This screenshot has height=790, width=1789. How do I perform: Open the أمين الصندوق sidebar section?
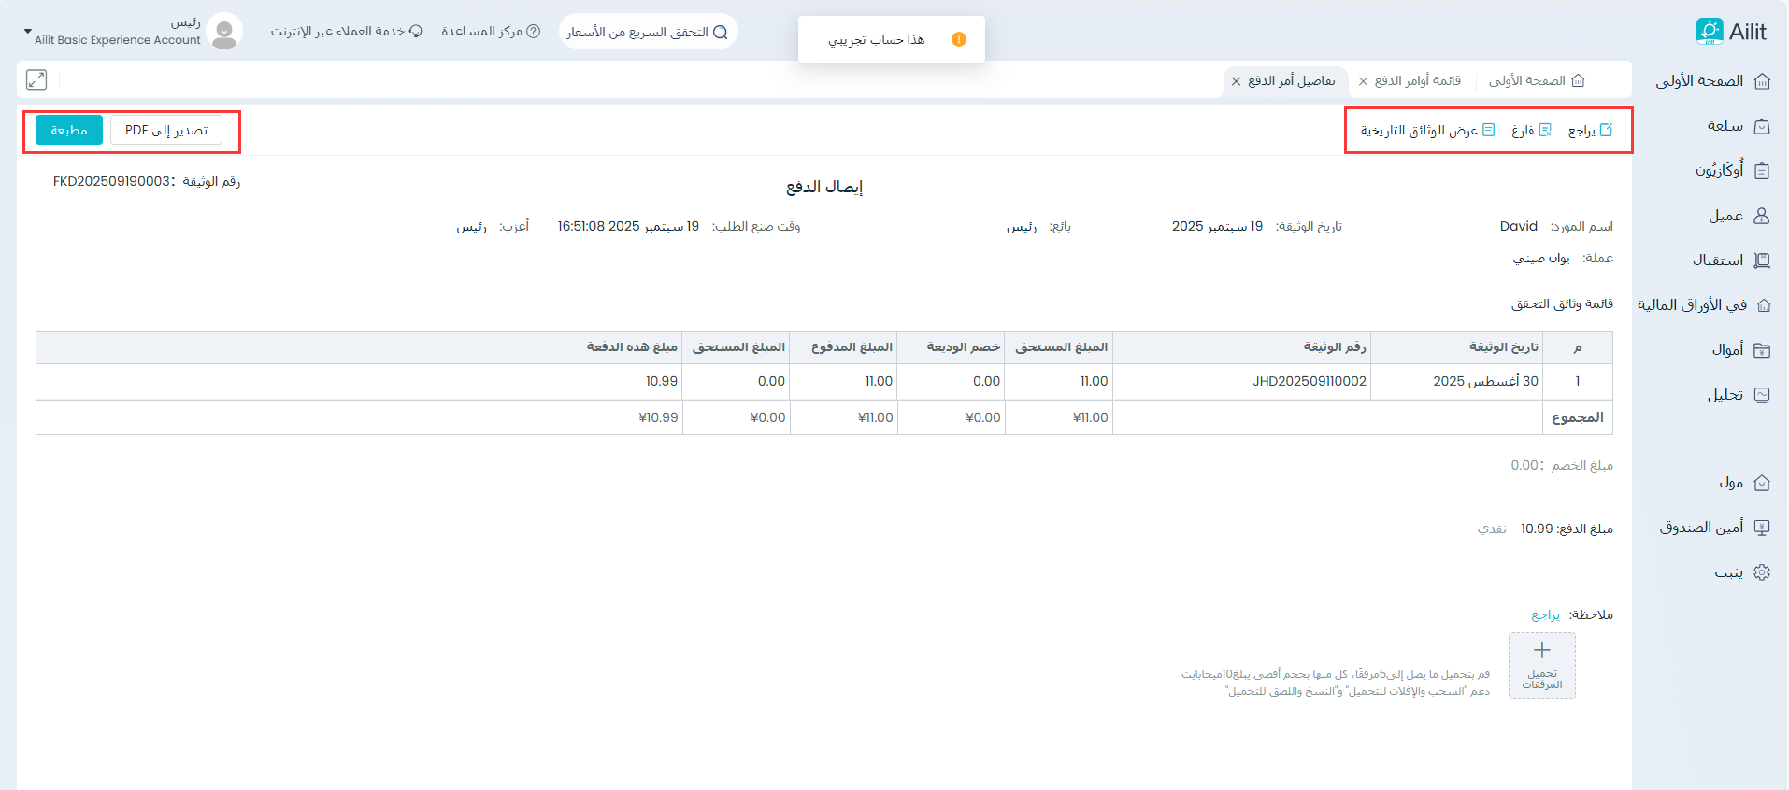[x=1713, y=528]
